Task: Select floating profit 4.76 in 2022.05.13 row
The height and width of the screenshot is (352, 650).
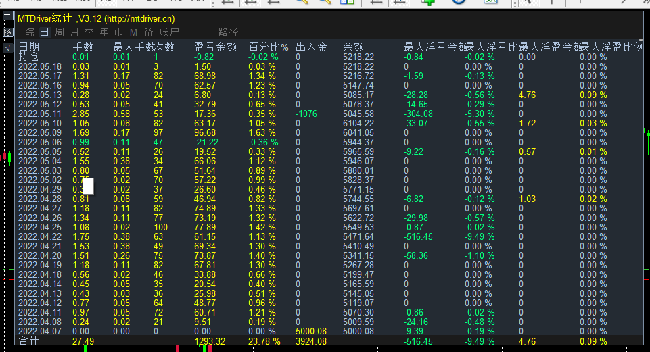Action: [x=528, y=95]
